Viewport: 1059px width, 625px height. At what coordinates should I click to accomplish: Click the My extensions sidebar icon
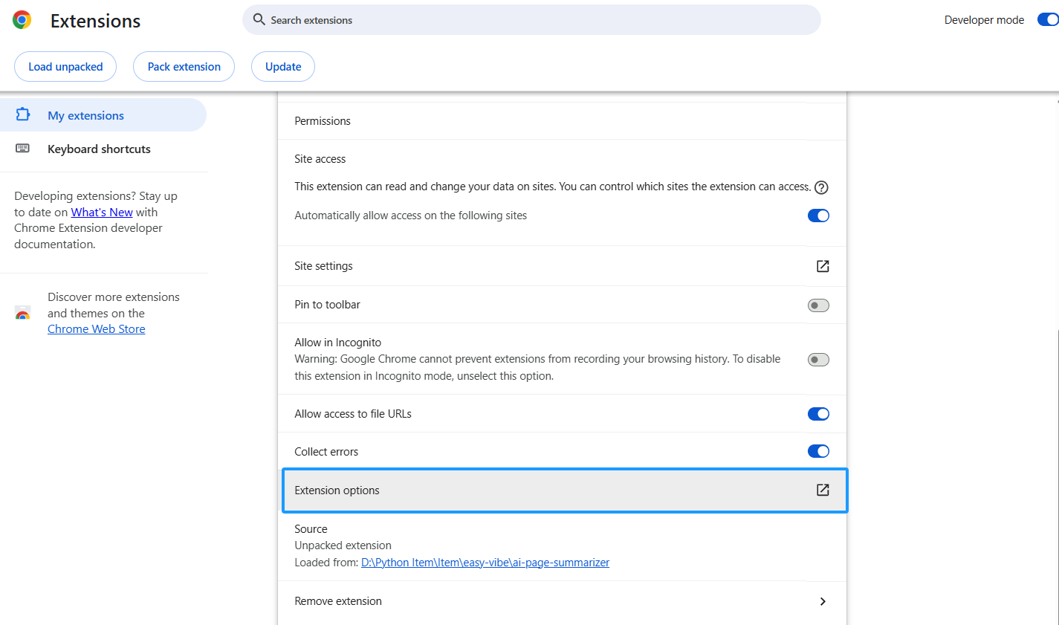click(23, 114)
